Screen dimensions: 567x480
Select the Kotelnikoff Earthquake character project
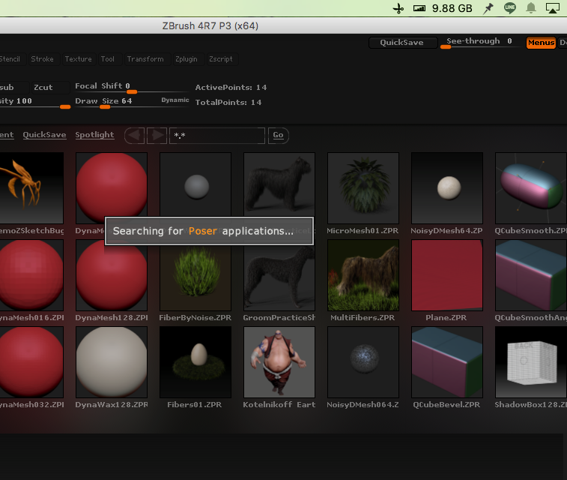(279, 362)
